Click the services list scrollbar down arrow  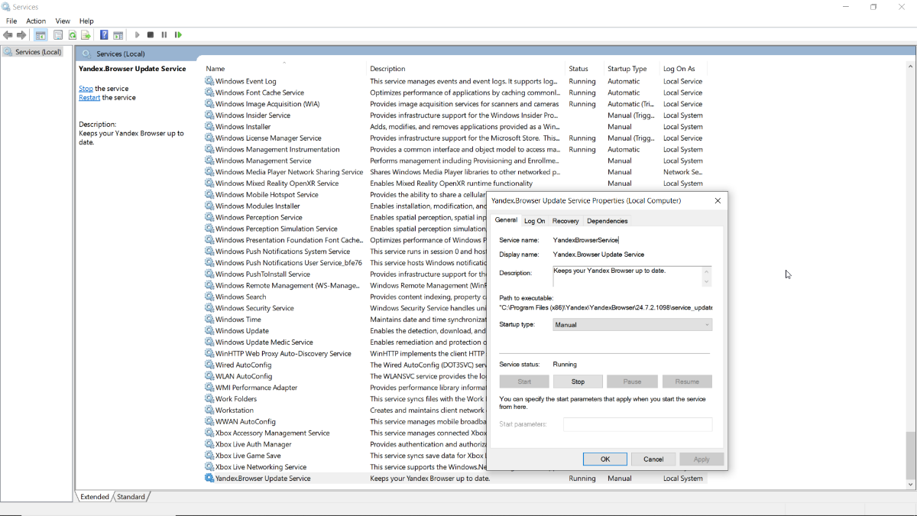tap(910, 485)
